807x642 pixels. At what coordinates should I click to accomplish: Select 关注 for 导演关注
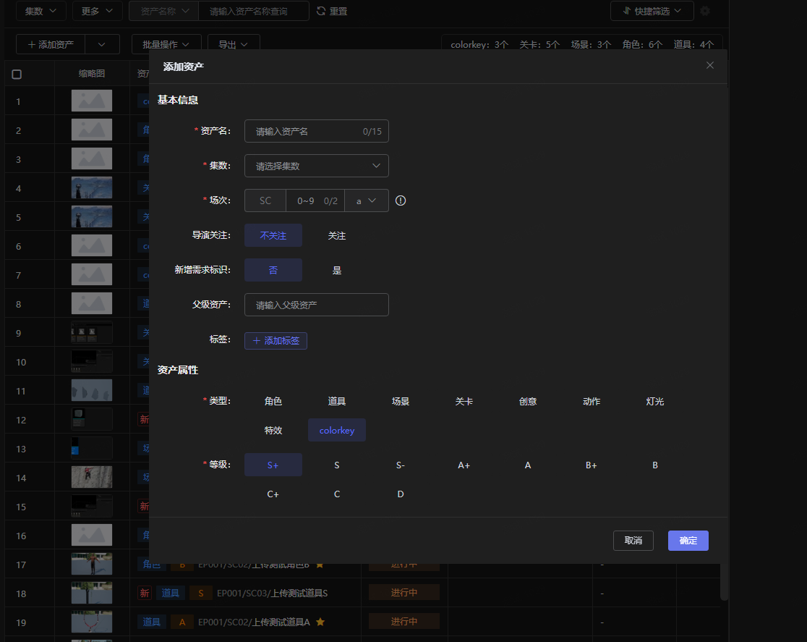(336, 235)
